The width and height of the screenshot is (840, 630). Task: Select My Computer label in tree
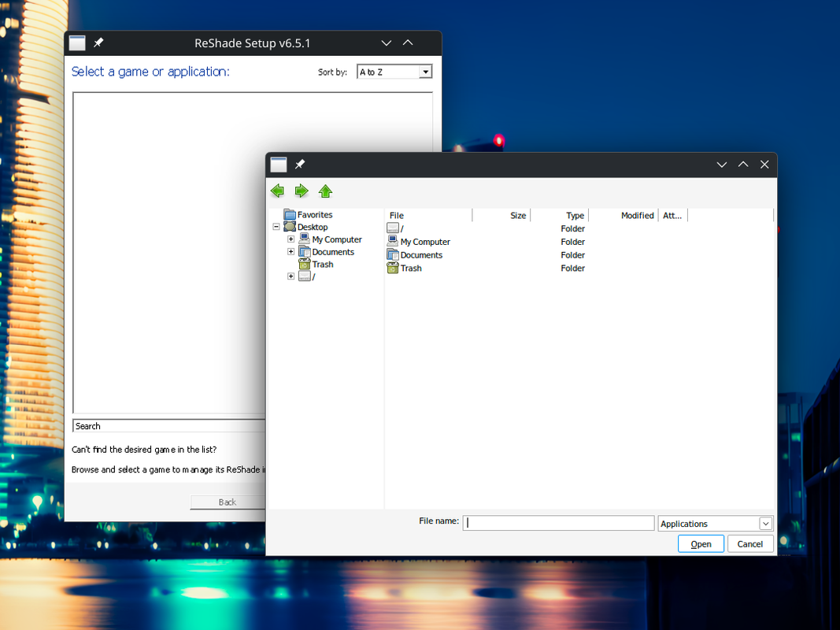[337, 239]
